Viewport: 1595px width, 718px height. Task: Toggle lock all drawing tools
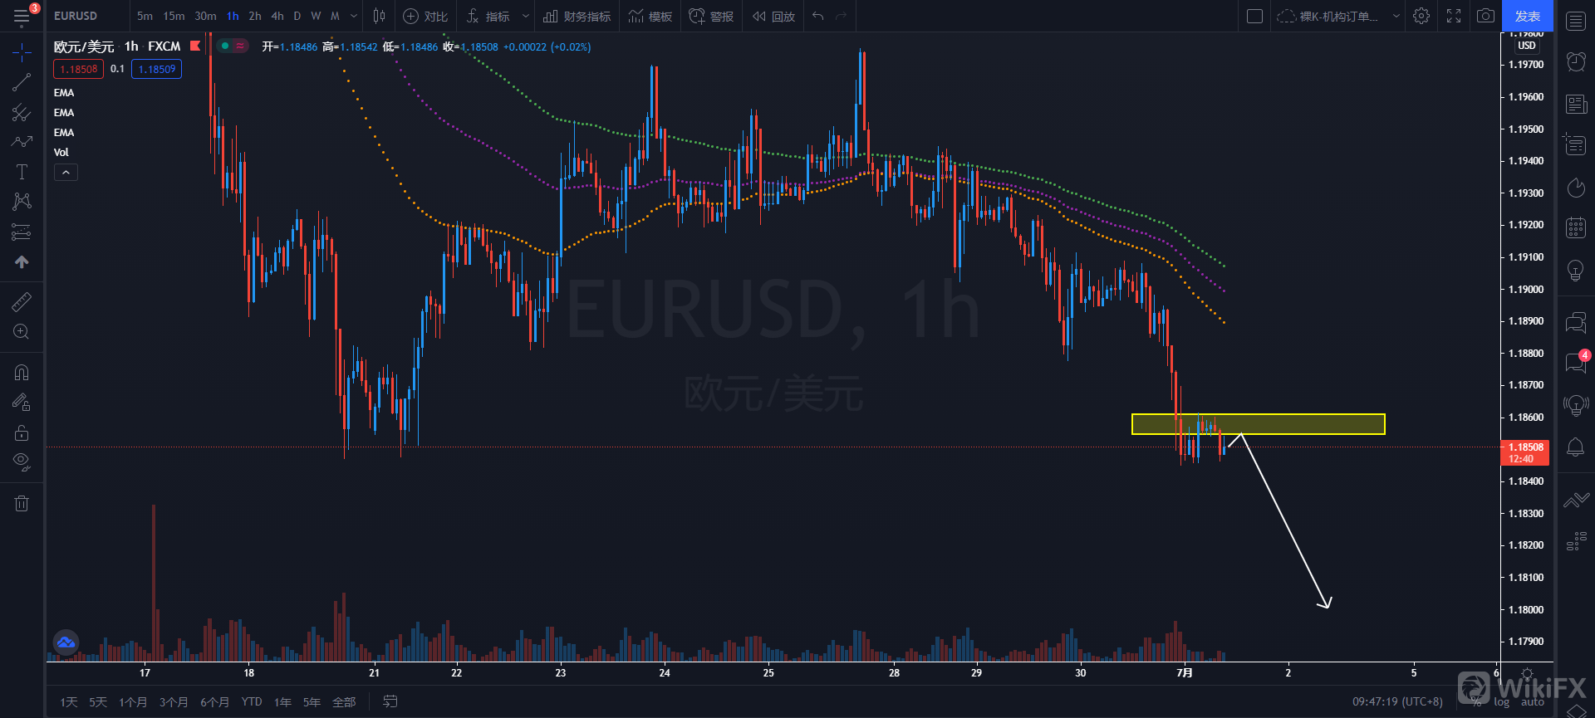tap(22, 432)
